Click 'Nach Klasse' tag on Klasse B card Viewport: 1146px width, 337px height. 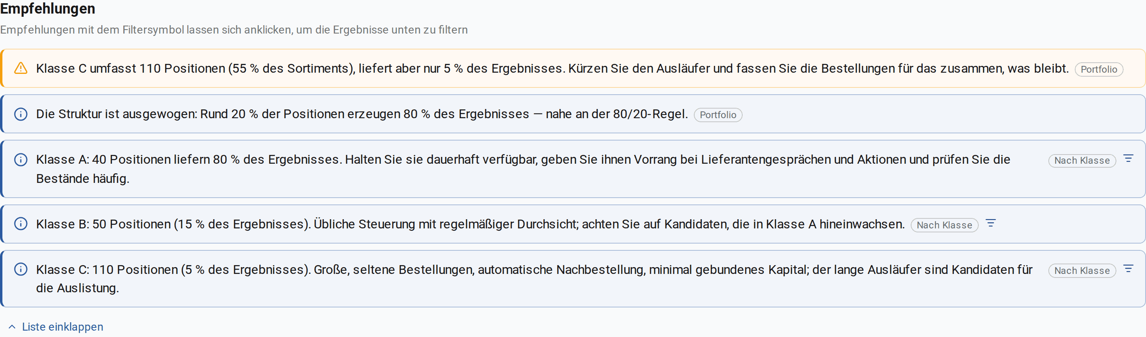[944, 225]
